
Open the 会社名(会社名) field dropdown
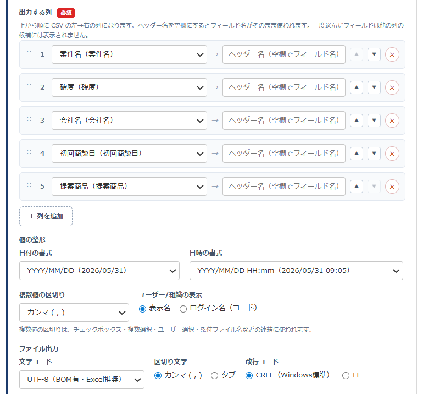click(x=129, y=121)
